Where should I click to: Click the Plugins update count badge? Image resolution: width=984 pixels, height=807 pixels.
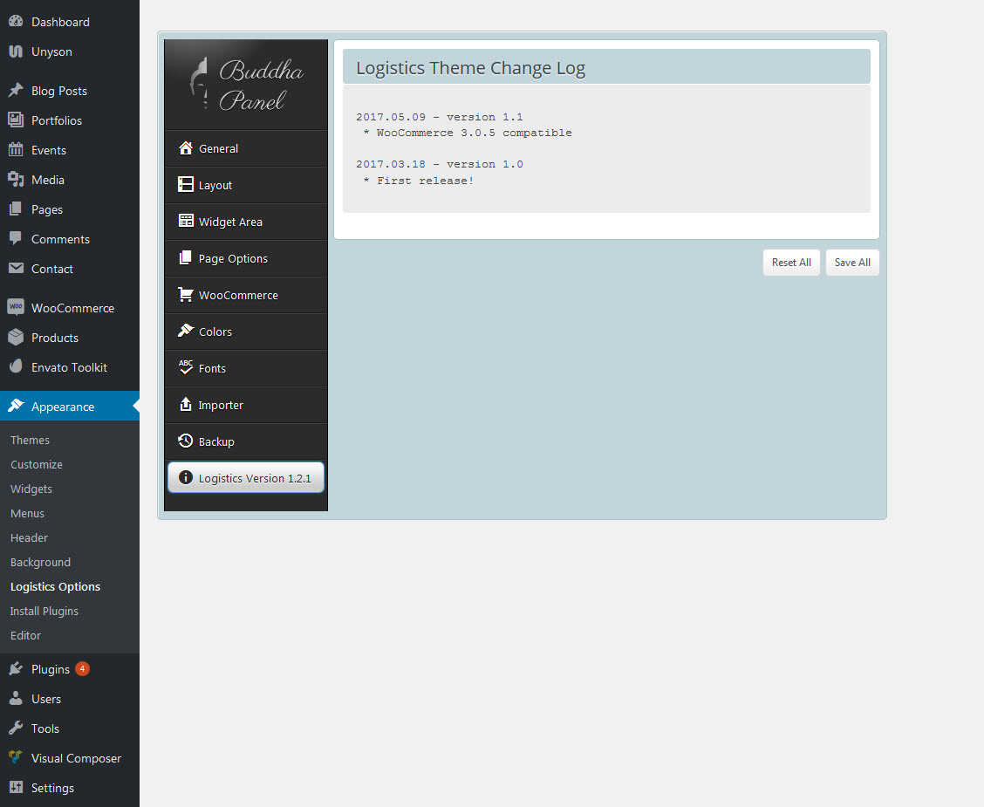coord(82,669)
